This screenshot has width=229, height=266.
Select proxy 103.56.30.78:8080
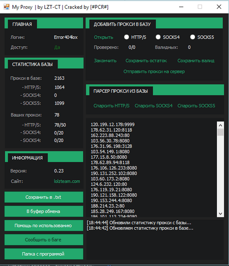110,141
